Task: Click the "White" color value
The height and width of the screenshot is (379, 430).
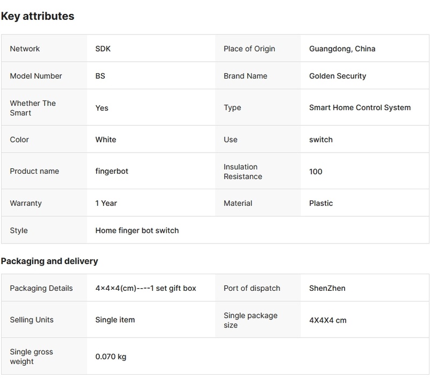Action: tap(105, 139)
